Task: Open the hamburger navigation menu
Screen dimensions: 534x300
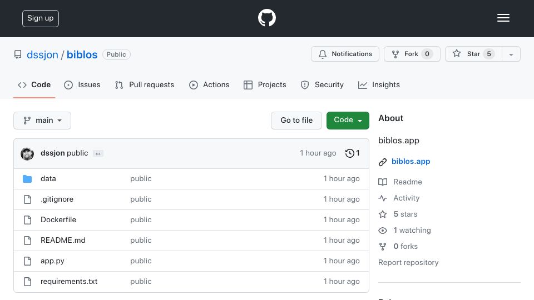Action: pos(503,18)
